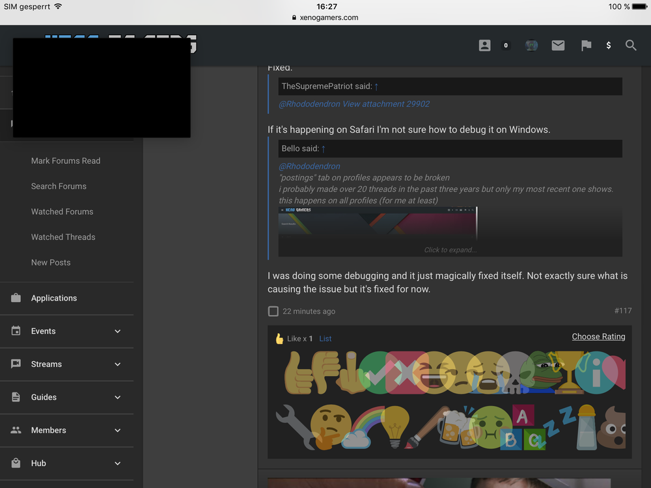Expand Bello's quote via Click to expand

450,250
